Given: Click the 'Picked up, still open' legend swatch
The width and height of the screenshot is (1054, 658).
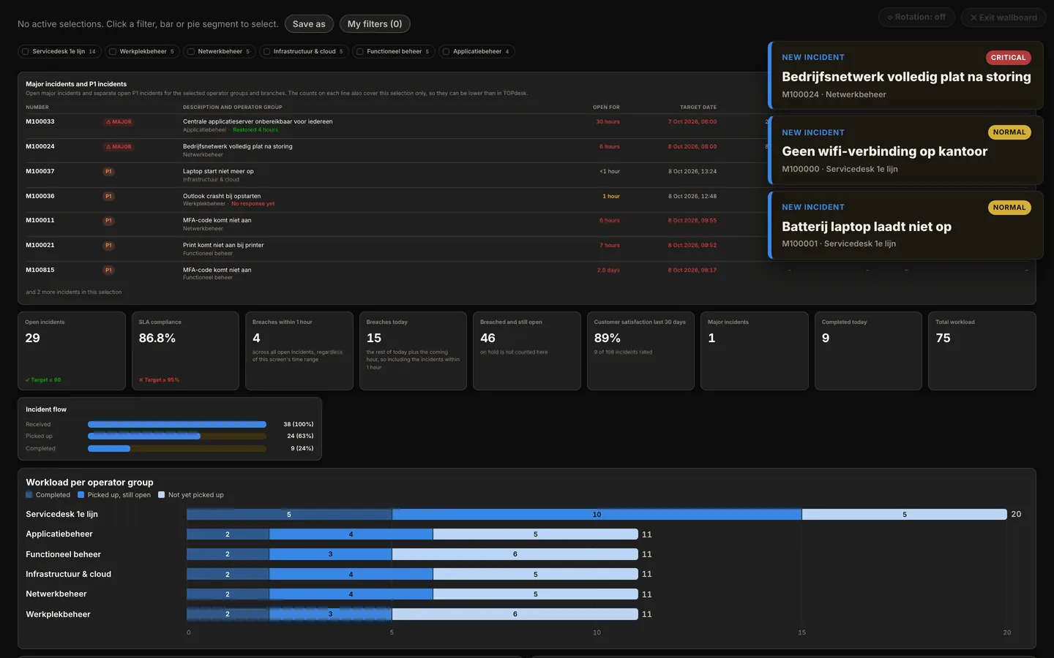Looking at the screenshot, I should click(81, 495).
